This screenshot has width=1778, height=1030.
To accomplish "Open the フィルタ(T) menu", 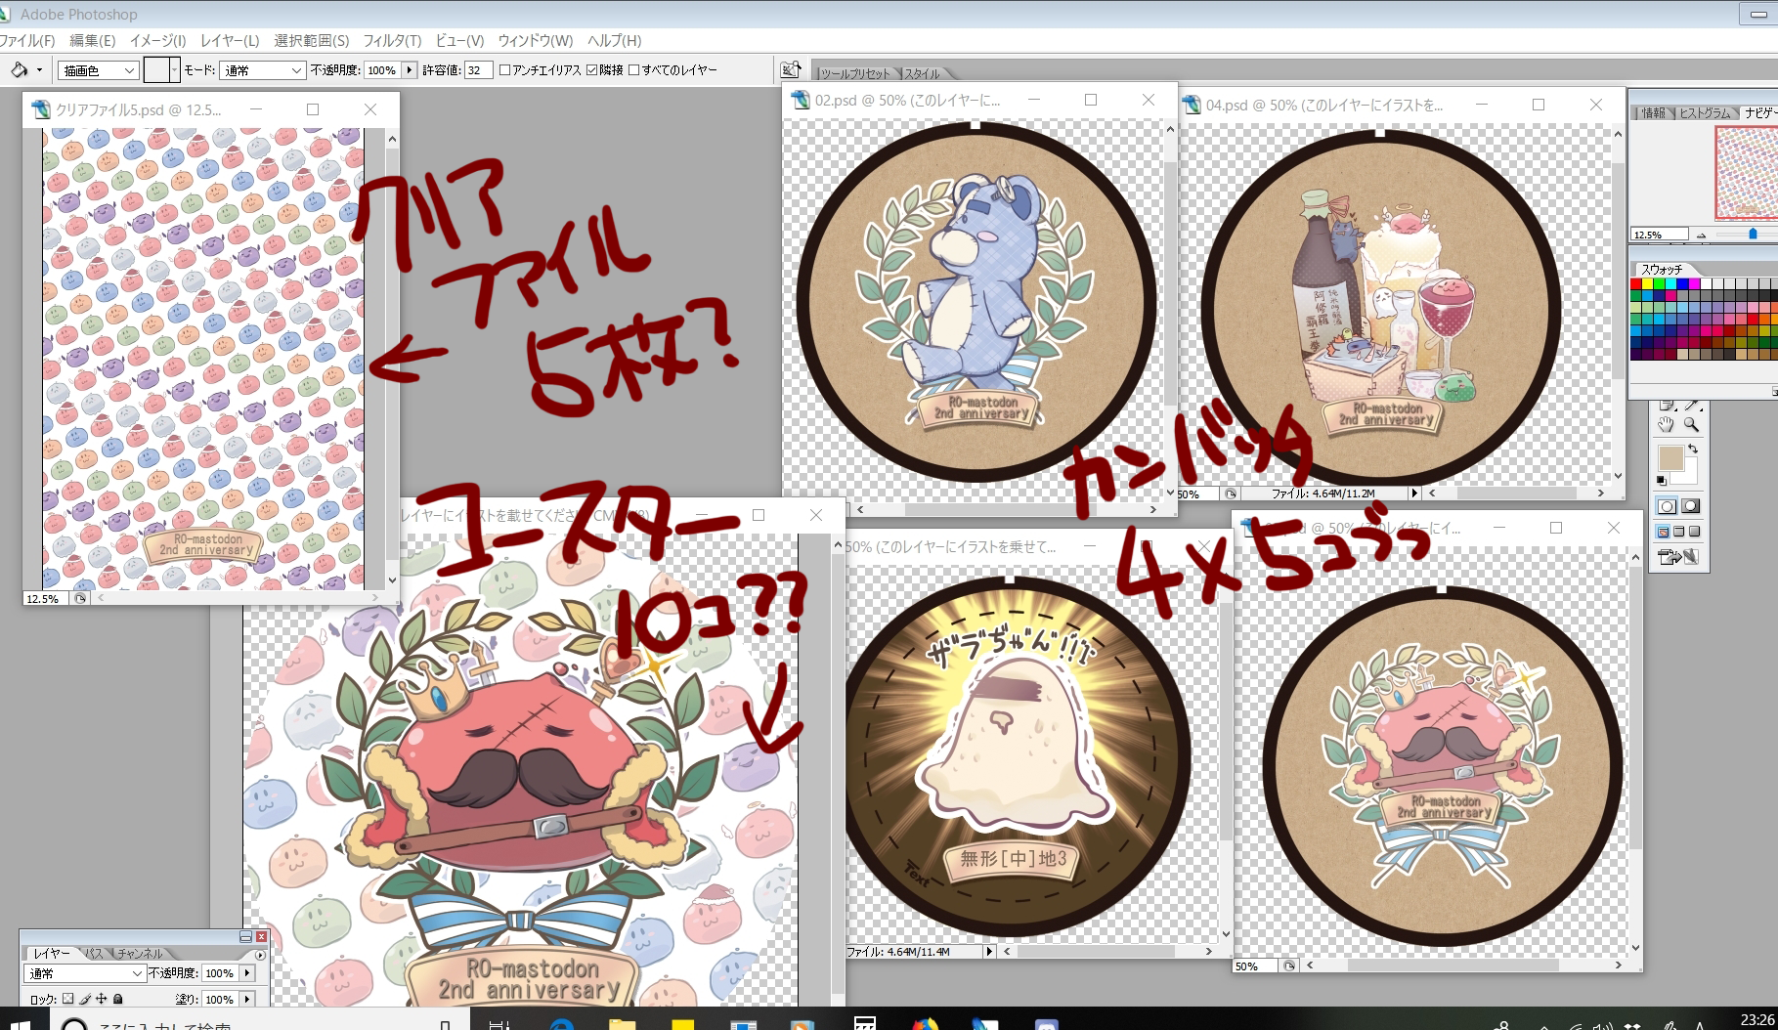I will [x=392, y=40].
